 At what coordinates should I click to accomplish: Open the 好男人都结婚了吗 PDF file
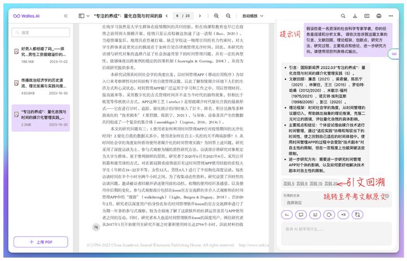click(41, 55)
